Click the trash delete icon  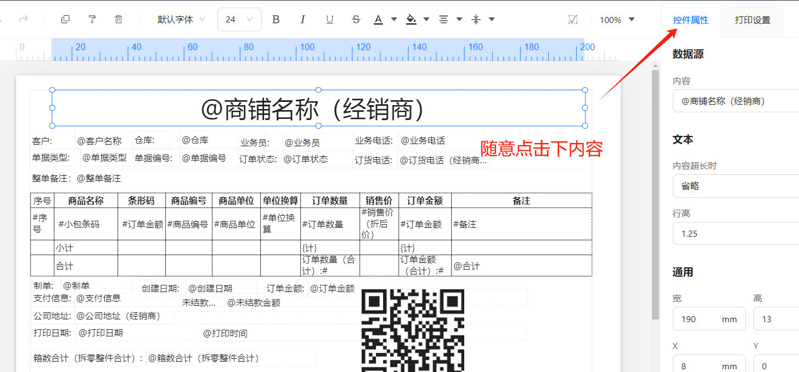coord(119,19)
